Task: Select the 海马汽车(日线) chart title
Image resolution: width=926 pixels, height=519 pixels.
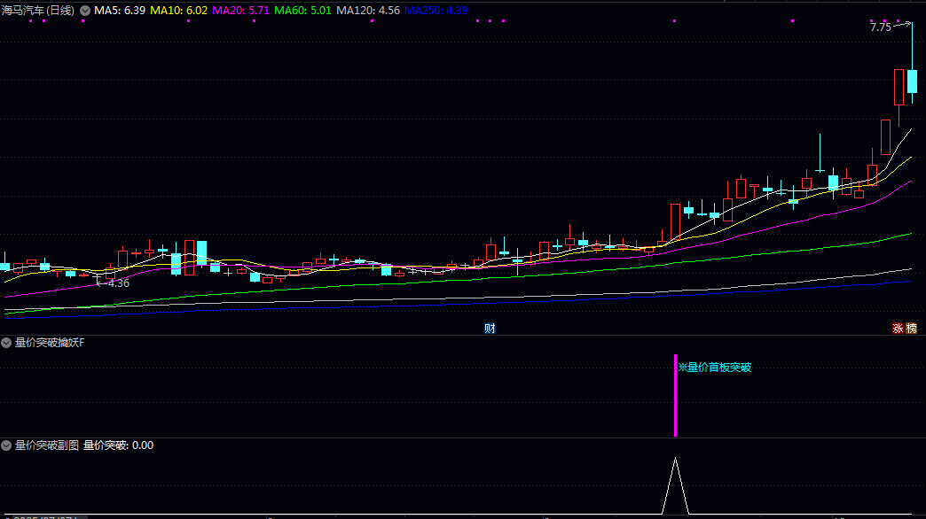Action: point(38,11)
